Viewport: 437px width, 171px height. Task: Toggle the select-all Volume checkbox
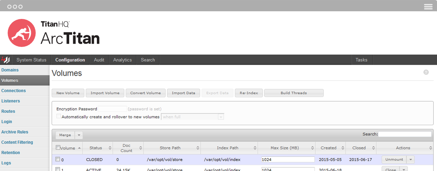click(x=58, y=148)
